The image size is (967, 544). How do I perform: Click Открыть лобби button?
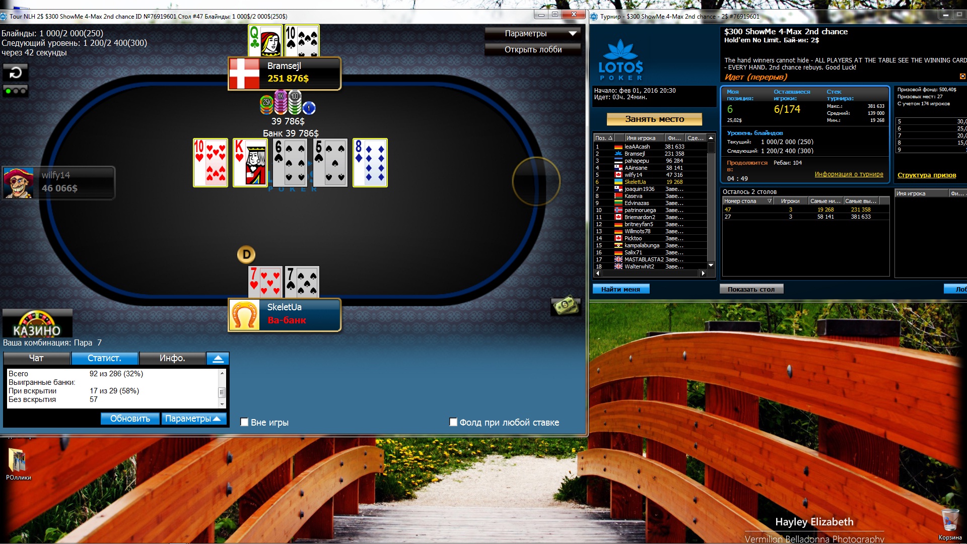coord(532,49)
